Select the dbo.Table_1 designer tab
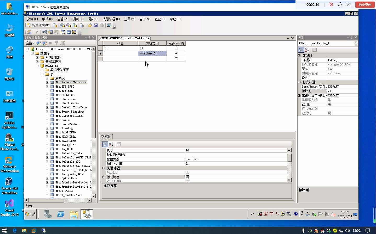This screenshot has width=376, height=234. coord(126,38)
